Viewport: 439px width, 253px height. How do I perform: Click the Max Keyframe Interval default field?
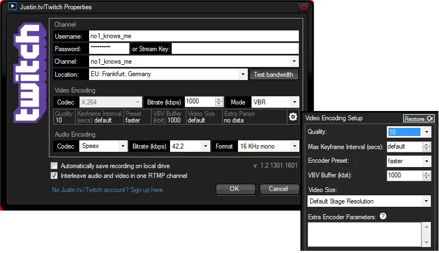click(405, 146)
